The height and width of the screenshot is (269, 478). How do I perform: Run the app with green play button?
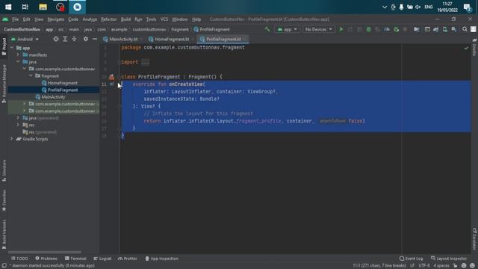coord(341,29)
